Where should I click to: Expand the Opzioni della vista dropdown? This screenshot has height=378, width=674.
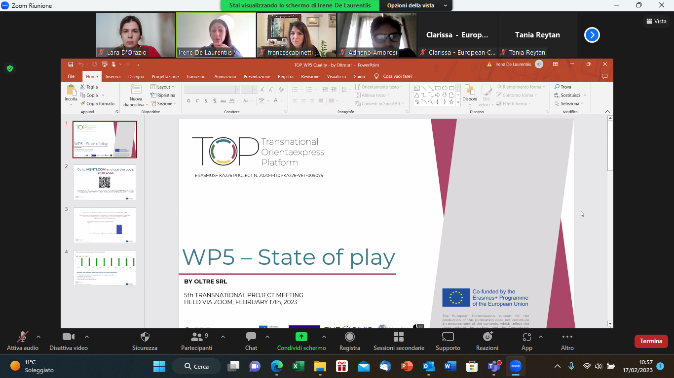(x=417, y=5)
